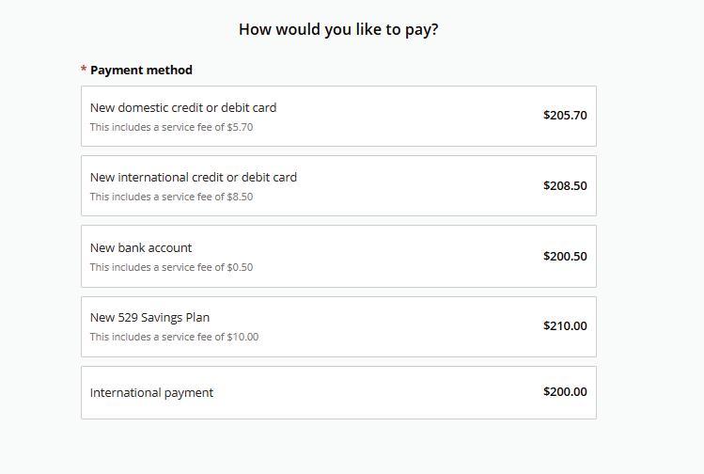
Task: Click the red required asterisk
Action: tap(84, 71)
